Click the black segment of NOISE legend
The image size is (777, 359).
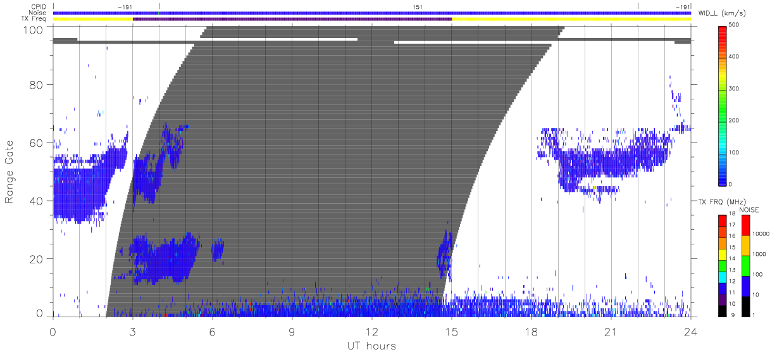(745, 306)
